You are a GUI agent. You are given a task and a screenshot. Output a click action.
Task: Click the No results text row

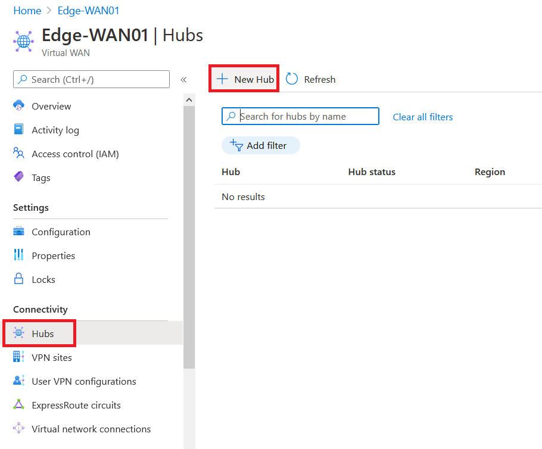244,197
